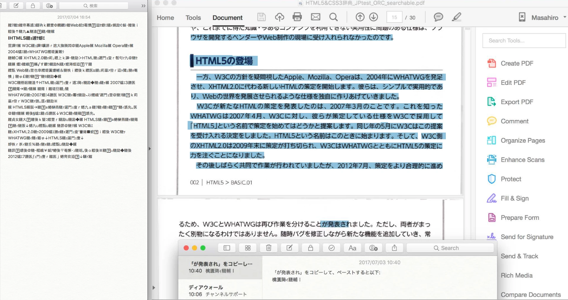Open Send & Track tool

pos(519,256)
